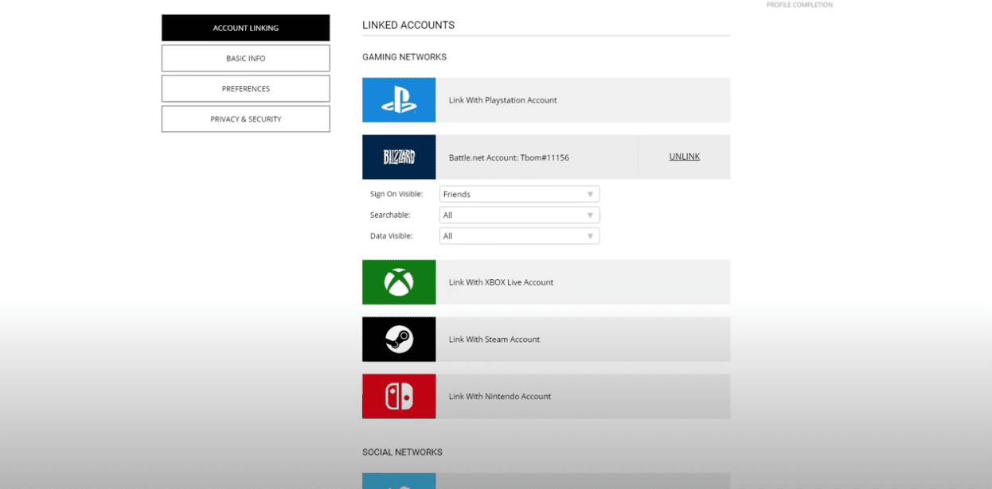Go to Privacy & Security tab
992x489 pixels.
245,118
